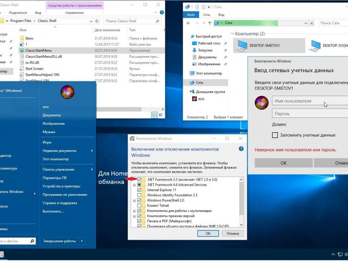Image resolution: width=348 pixels, height=261 pixels.
Task: Enable the Клиент Telnet checkbox
Action: coord(139,205)
